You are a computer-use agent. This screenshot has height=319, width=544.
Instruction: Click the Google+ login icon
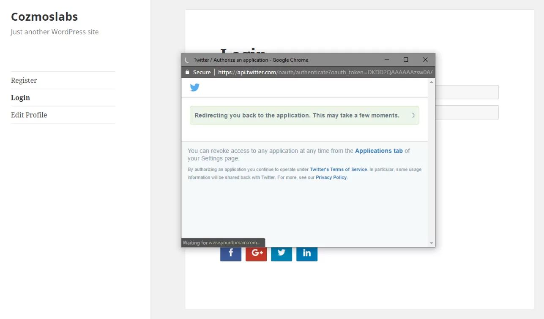click(256, 254)
